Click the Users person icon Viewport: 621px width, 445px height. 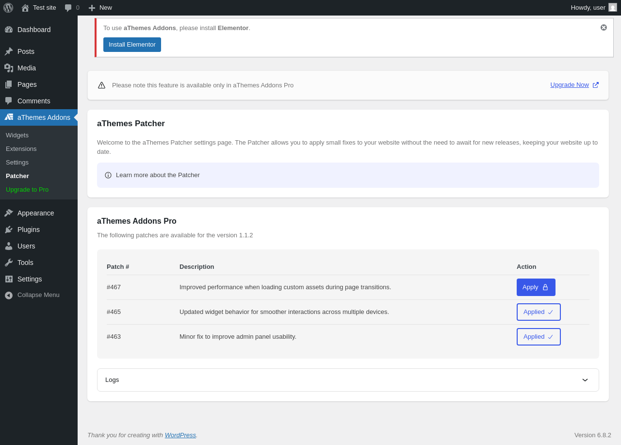tap(9, 246)
